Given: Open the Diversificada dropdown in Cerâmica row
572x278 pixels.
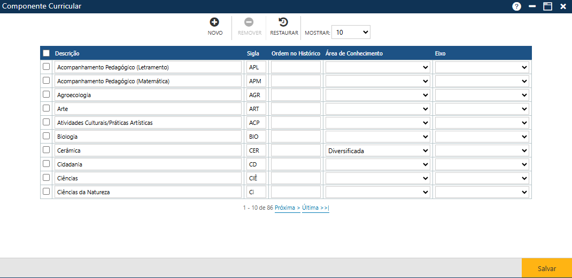Looking at the screenshot, I should pos(378,150).
